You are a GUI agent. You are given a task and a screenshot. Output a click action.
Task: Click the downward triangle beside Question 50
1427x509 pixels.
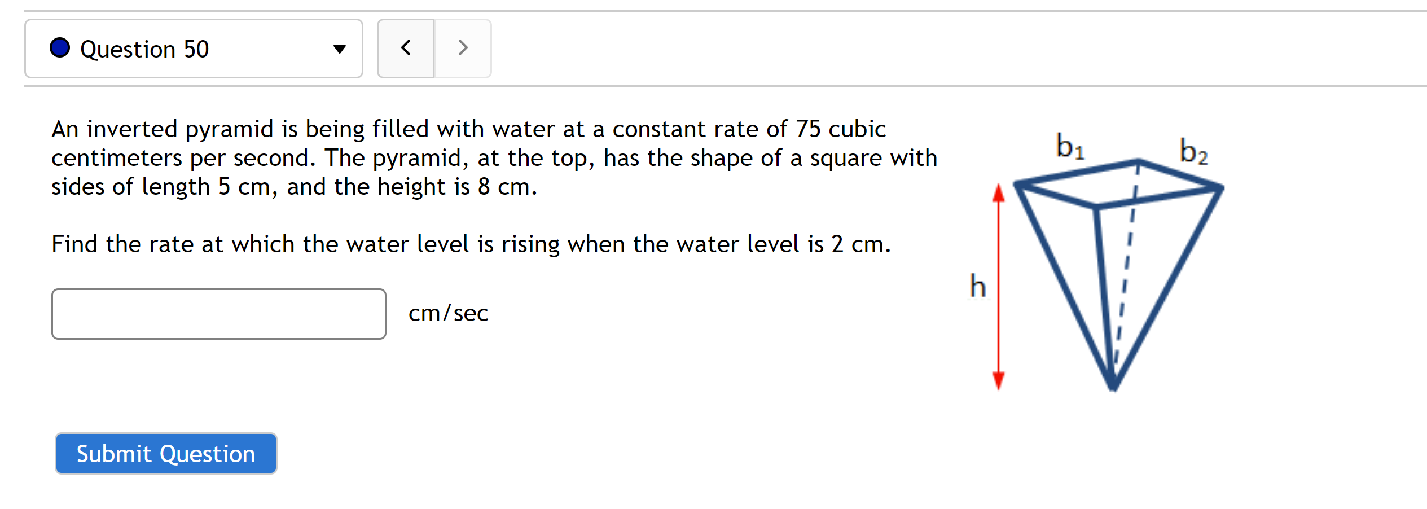(x=339, y=49)
